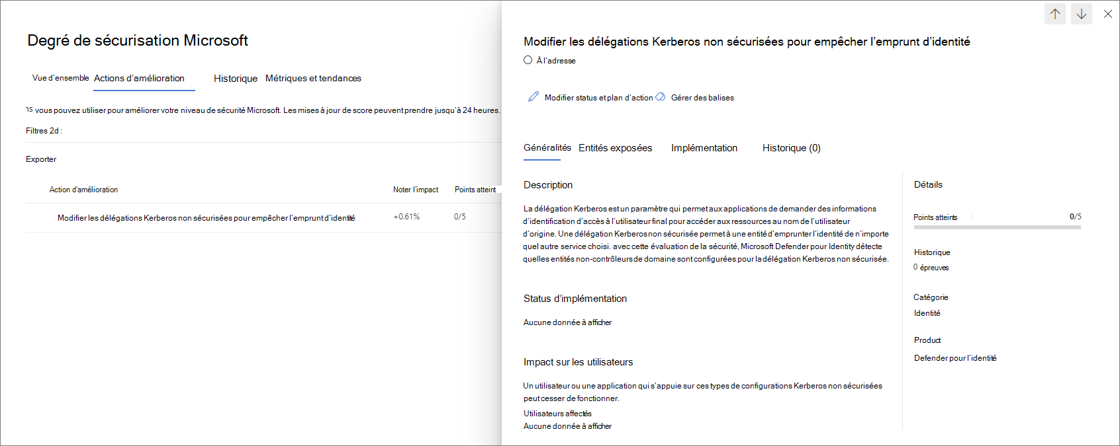The height and width of the screenshot is (446, 1120).
Task: Click the 0/5 points cell in table
Action: [x=460, y=217]
